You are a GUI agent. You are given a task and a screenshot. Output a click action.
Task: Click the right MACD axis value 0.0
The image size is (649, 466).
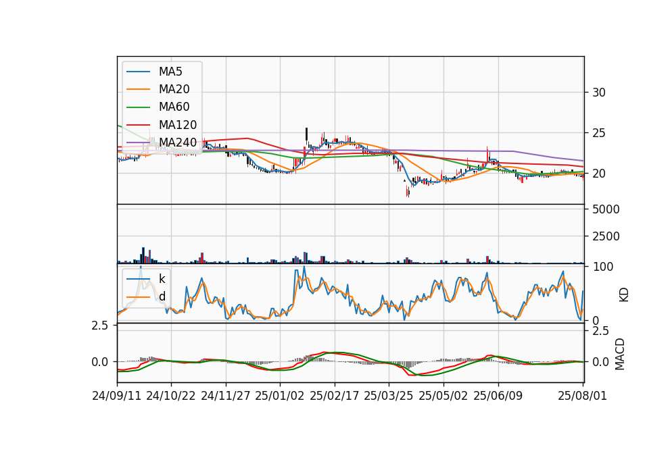pyautogui.click(x=600, y=362)
